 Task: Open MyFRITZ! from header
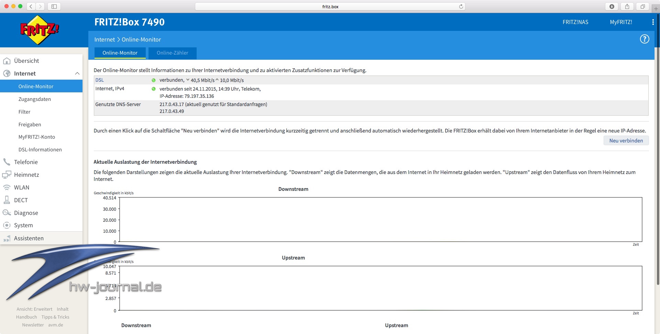[621, 22]
